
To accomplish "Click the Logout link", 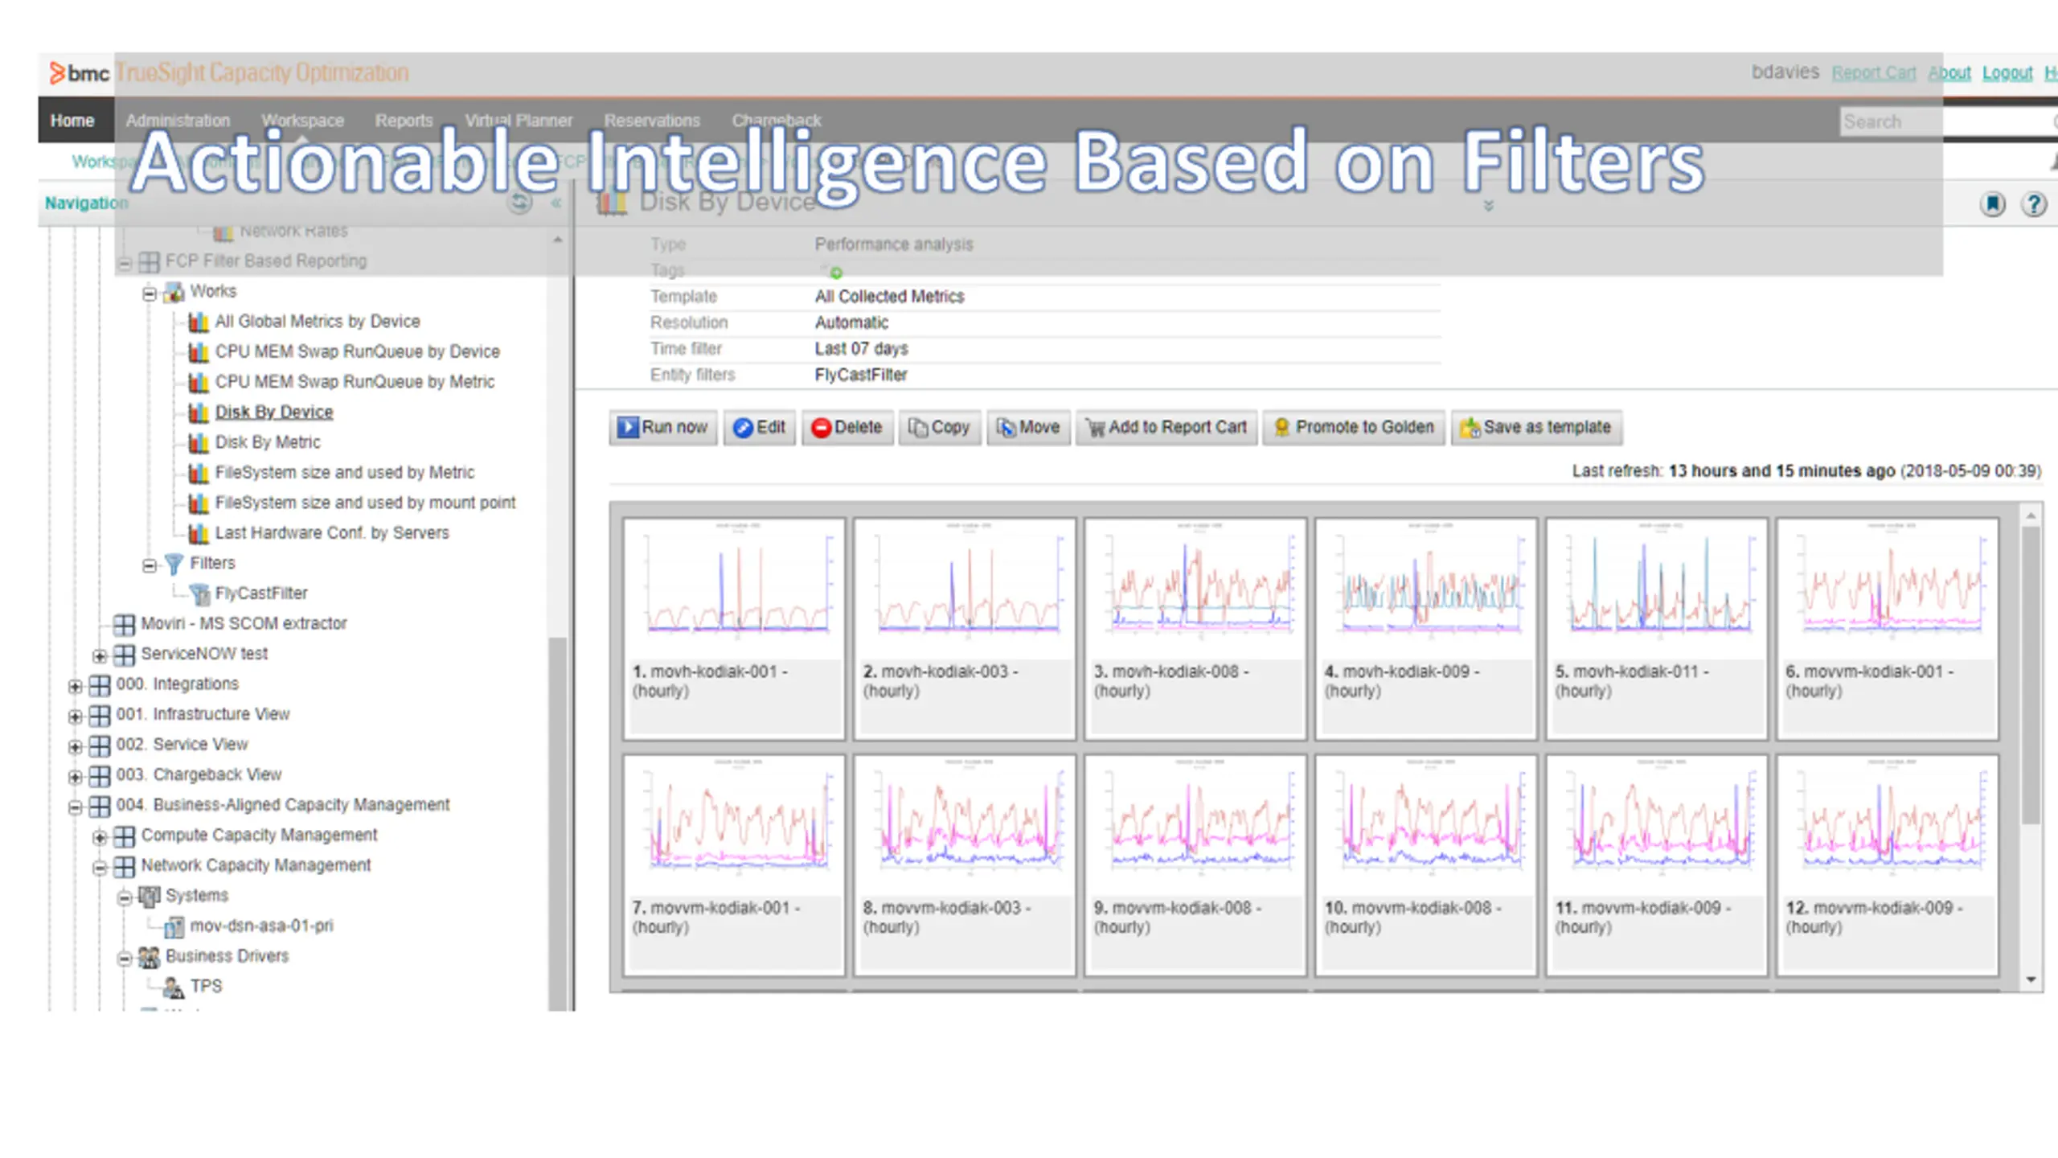I will pos(2007,73).
